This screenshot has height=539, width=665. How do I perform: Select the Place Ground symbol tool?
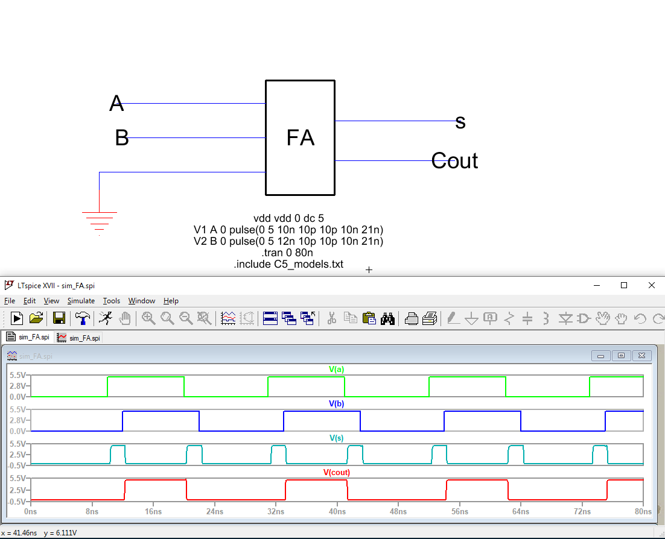tap(472, 318)
